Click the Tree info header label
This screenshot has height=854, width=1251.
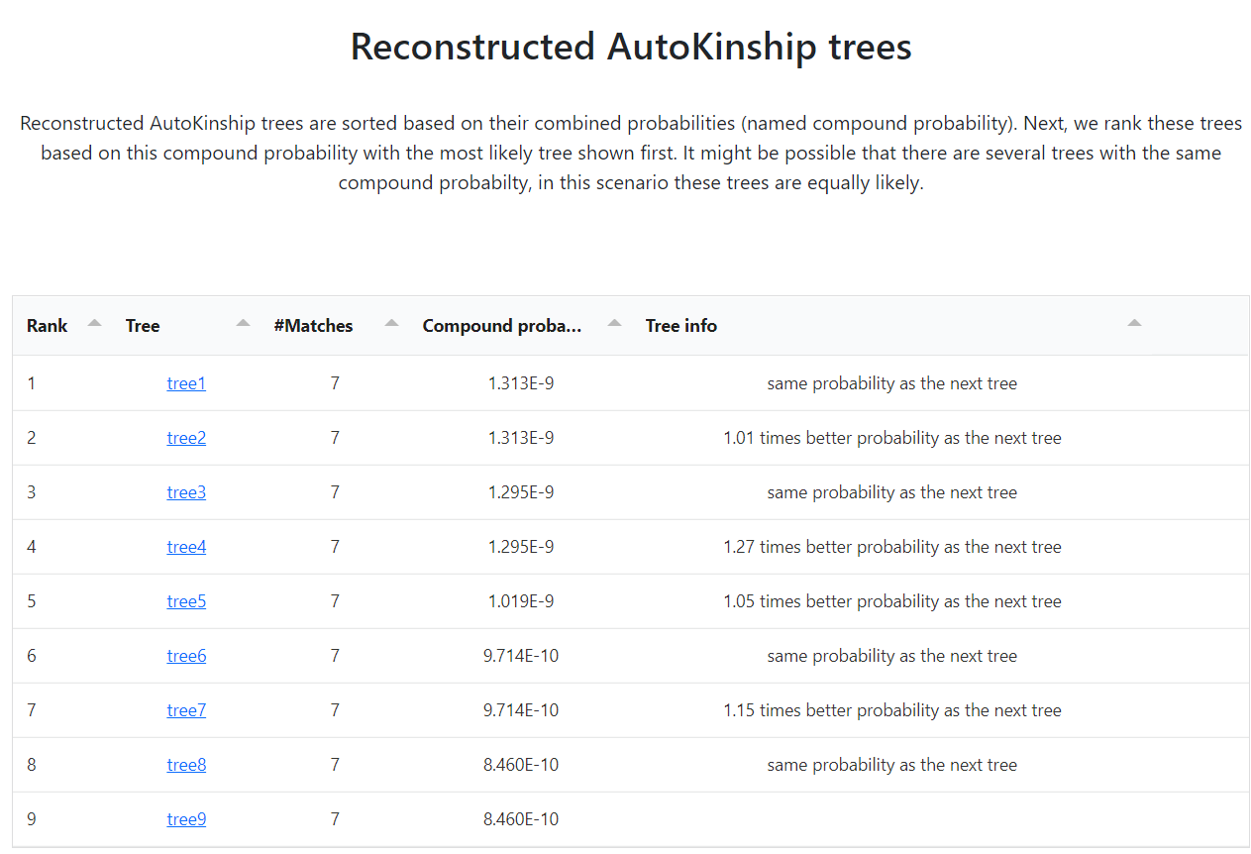pos(680,326)
